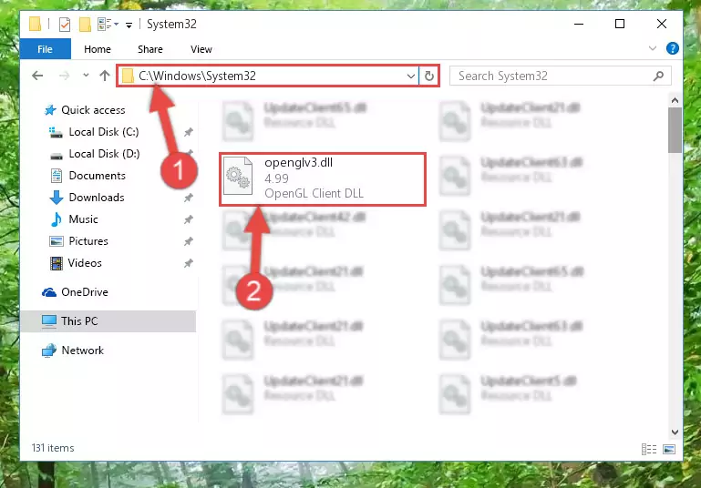Screen dimensions: 701x488
Task: Click the Quick access star icon
Action: [50, 110]
